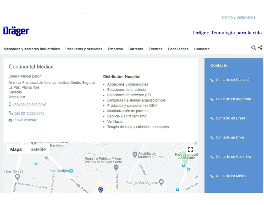This screenshot has width=264, height=205.
Task: Call mobile number (58) 02122 633 2946
Action: click(x=30, y=105)
